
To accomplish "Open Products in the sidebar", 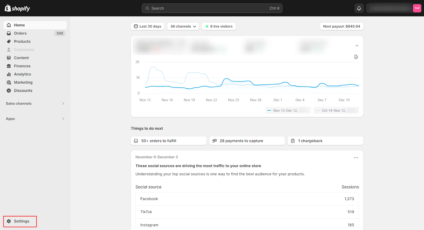I will [x=35, y=42].
